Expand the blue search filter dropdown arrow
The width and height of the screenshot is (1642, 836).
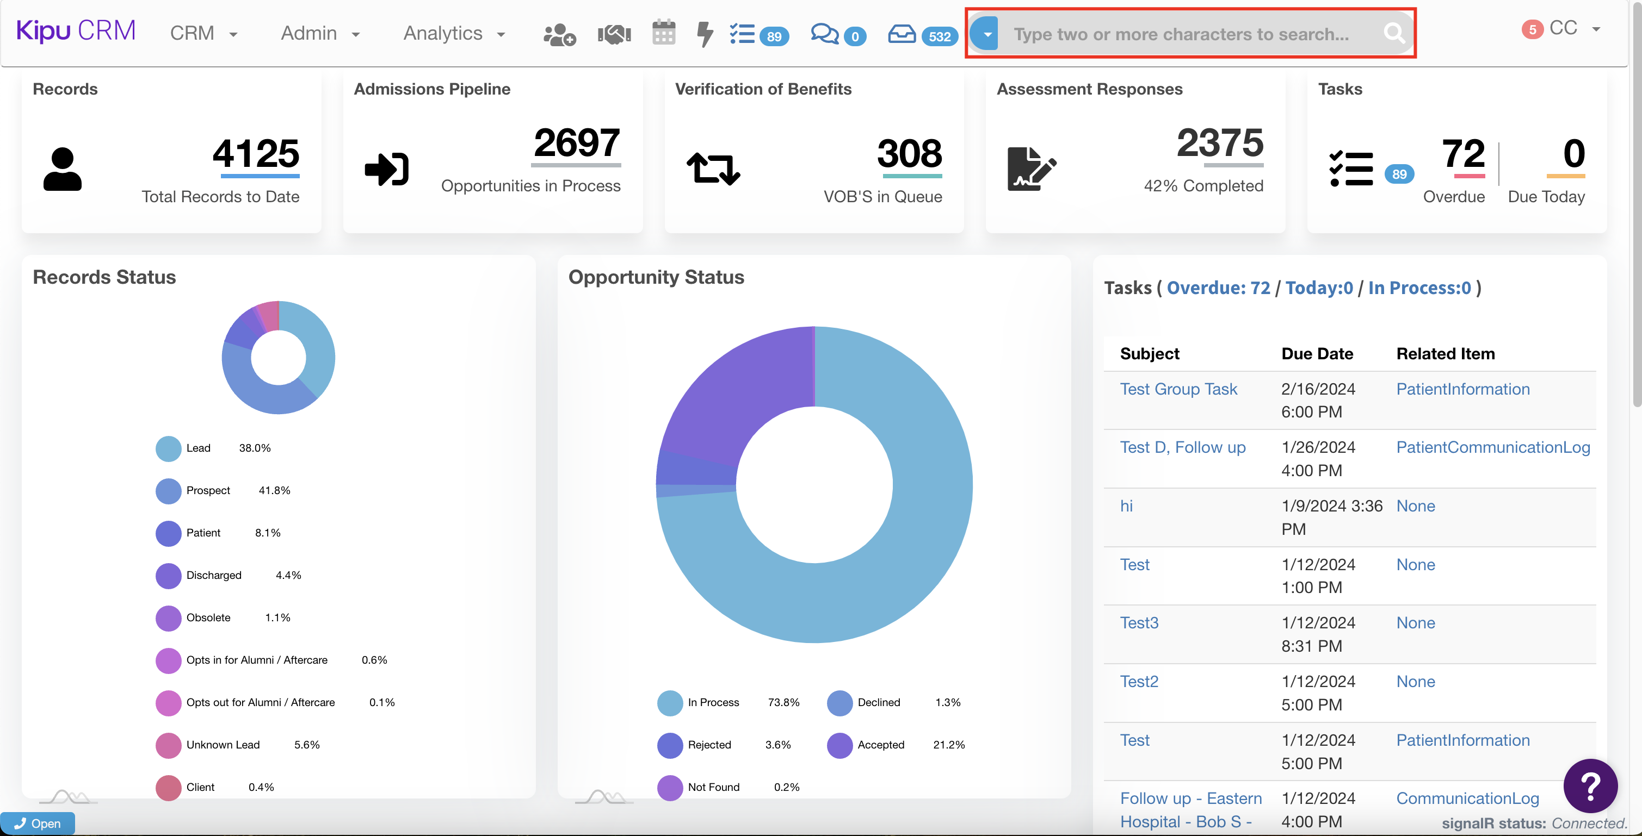(x=987, y=34)
